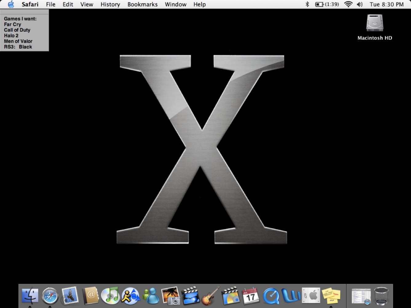
Task: Open the File menu
Action: 51,4
